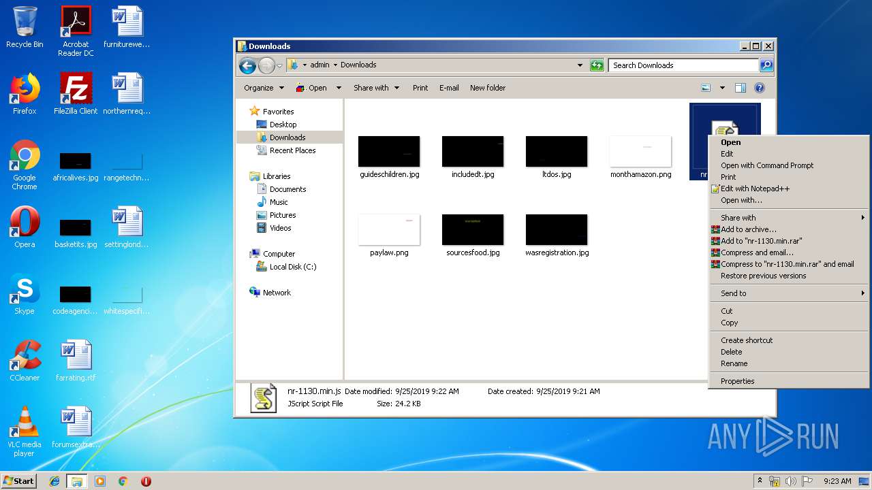Screen dimensions: 872x490
Task: Choose Add to archive... entry
Action: [789, 229]
